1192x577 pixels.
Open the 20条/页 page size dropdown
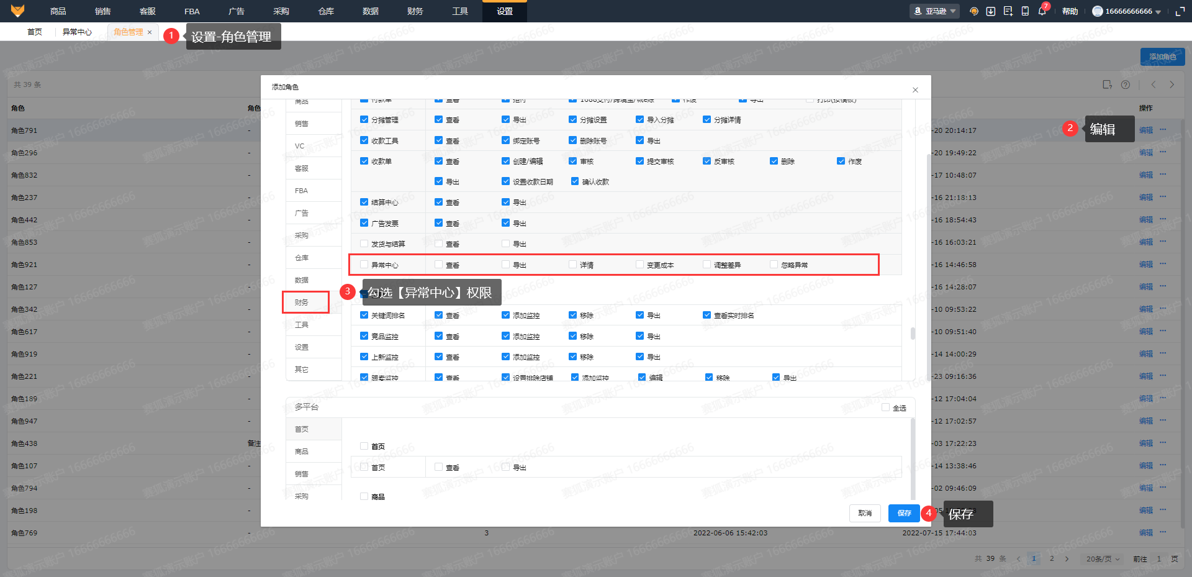(1103, 559)
